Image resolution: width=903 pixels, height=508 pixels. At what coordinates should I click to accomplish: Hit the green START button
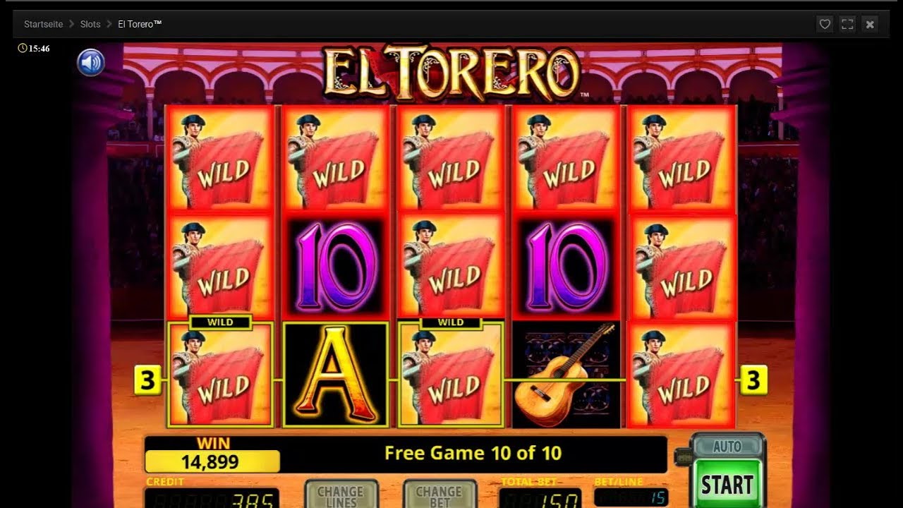(727, 484)
